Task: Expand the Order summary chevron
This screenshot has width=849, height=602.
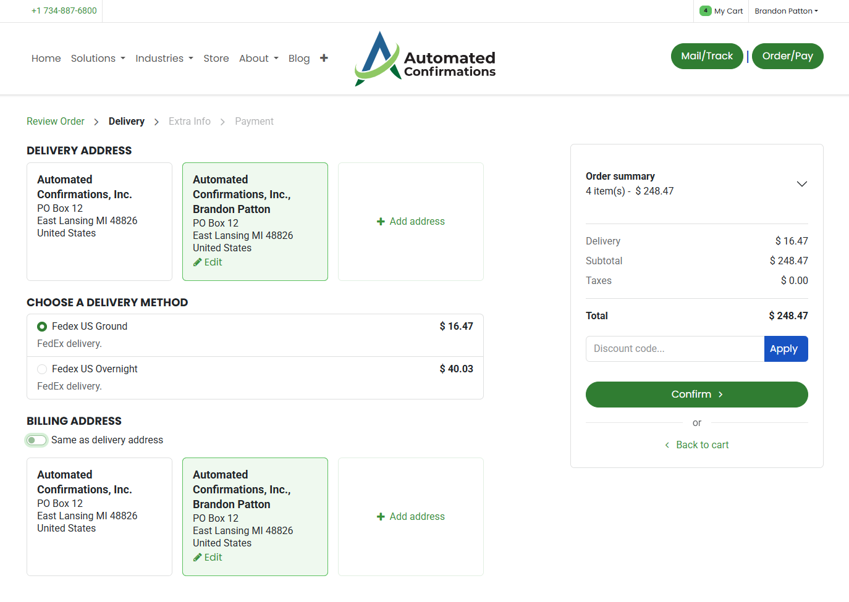Action: [801, 184]
